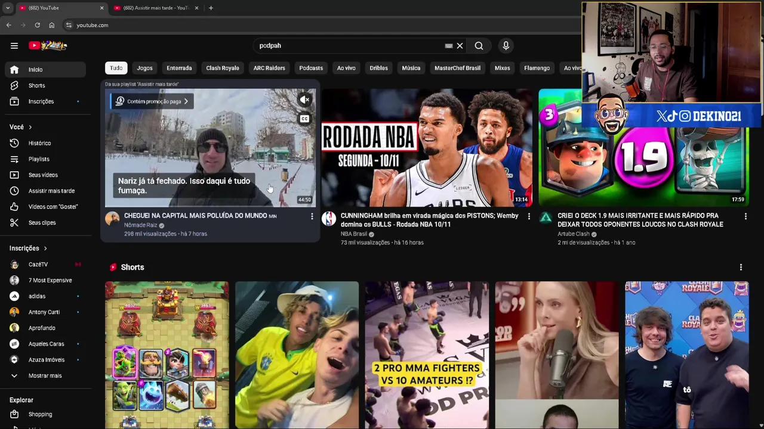Open options for CRIEI O DECK video
The height and width of the screenshot is (429, 764).
tap(745, 216)
